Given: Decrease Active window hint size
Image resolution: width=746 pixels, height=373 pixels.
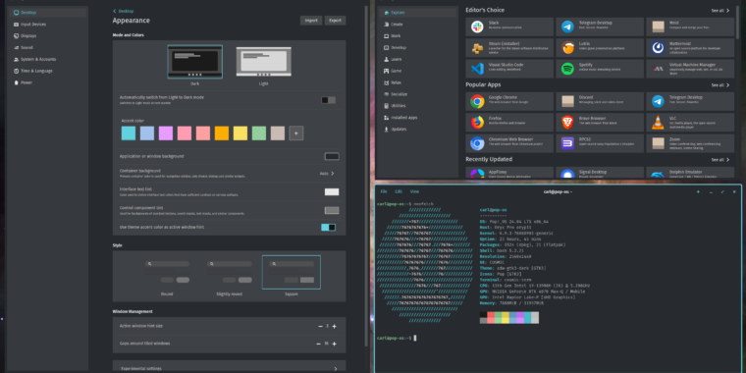Looking at the screenshot, I should (x=320, y=326).
